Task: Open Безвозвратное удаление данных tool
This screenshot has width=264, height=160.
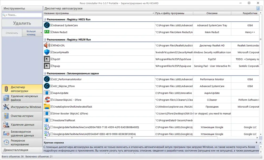Action: 22,133
